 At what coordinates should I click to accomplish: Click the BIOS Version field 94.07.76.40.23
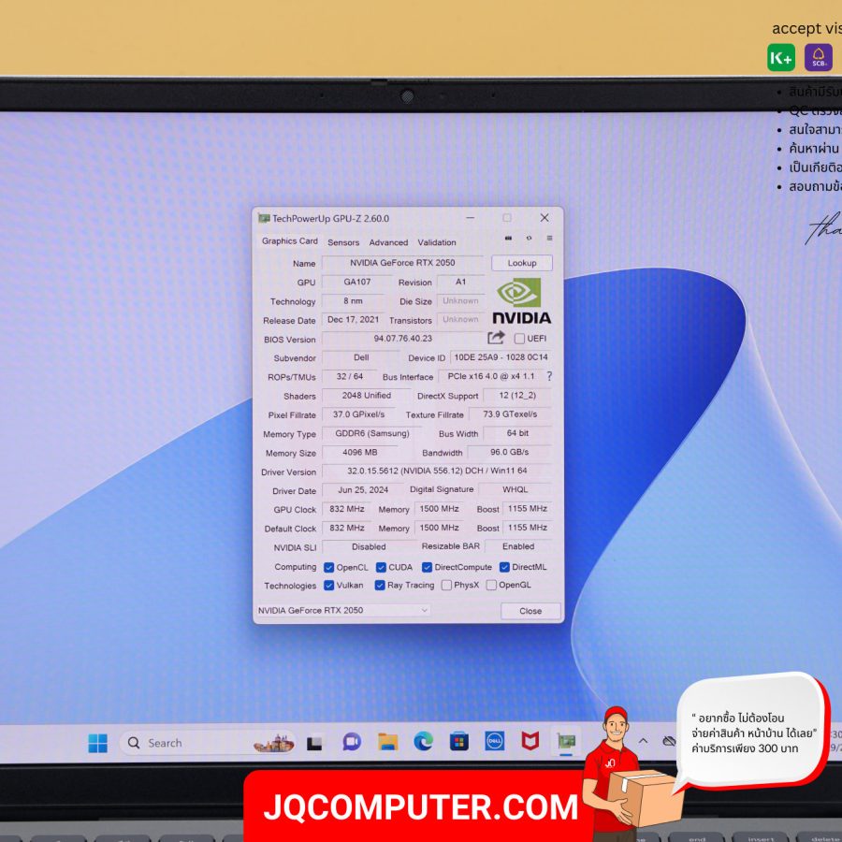(x=402, y=339)
